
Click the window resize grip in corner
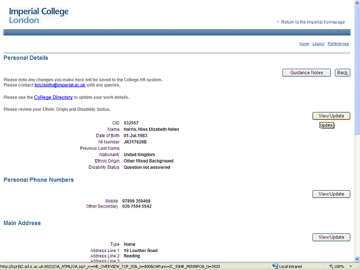tap(357, 267)
